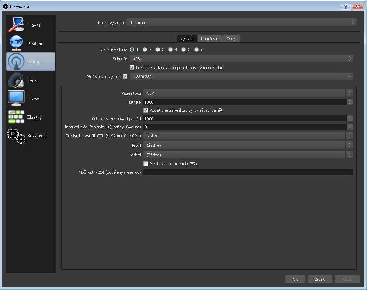Image resolution: width=367 pixels, height=290 pixels.
Task: Click Velikost vyrovnávací paměti field
Action: coord(245,118)
